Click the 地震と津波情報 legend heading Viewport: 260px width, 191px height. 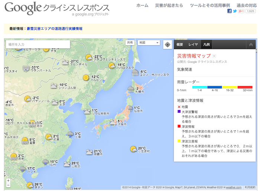click(x=190, y=100)
